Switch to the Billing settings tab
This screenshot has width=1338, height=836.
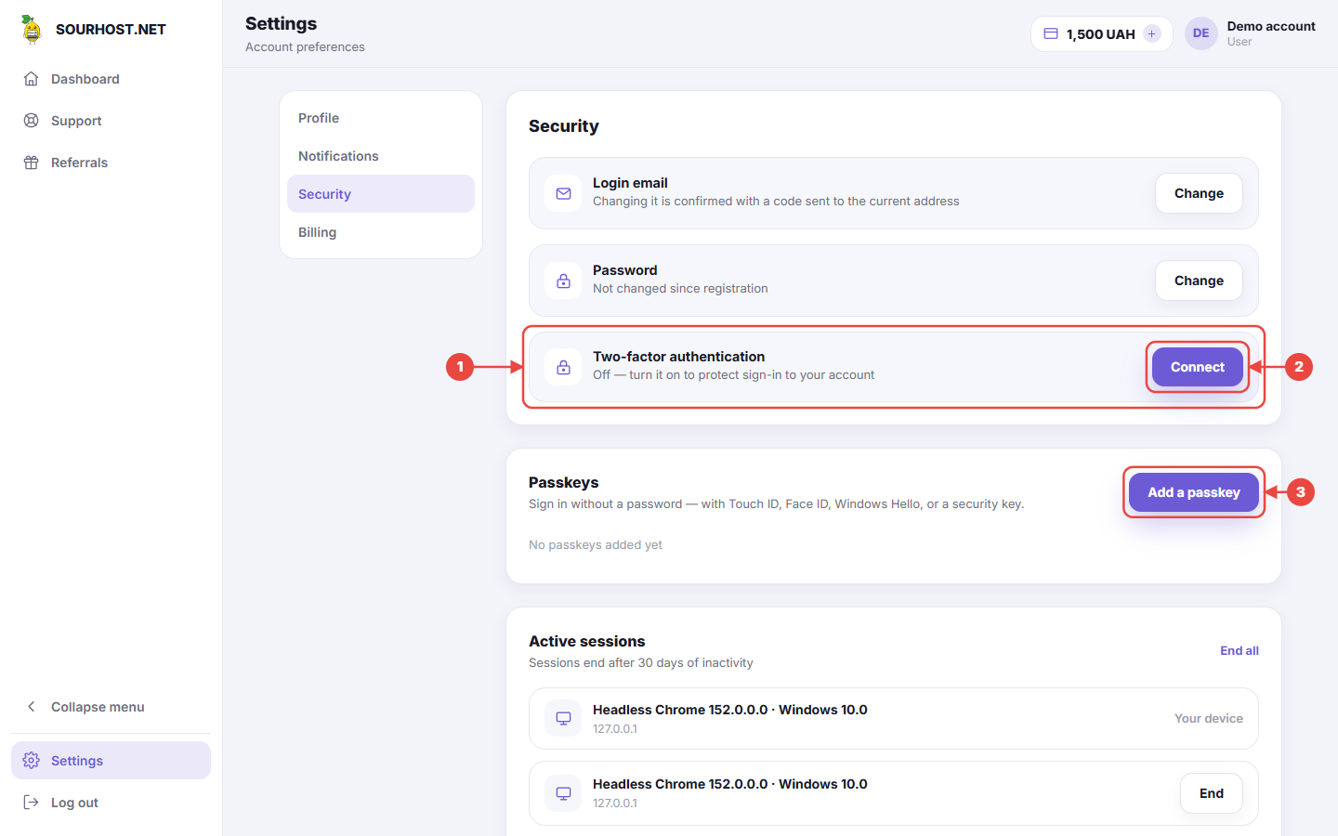[381, 232]
